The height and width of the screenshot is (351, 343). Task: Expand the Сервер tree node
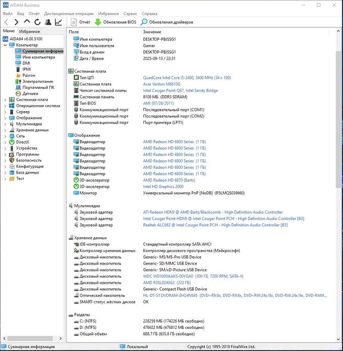(5, 112)
